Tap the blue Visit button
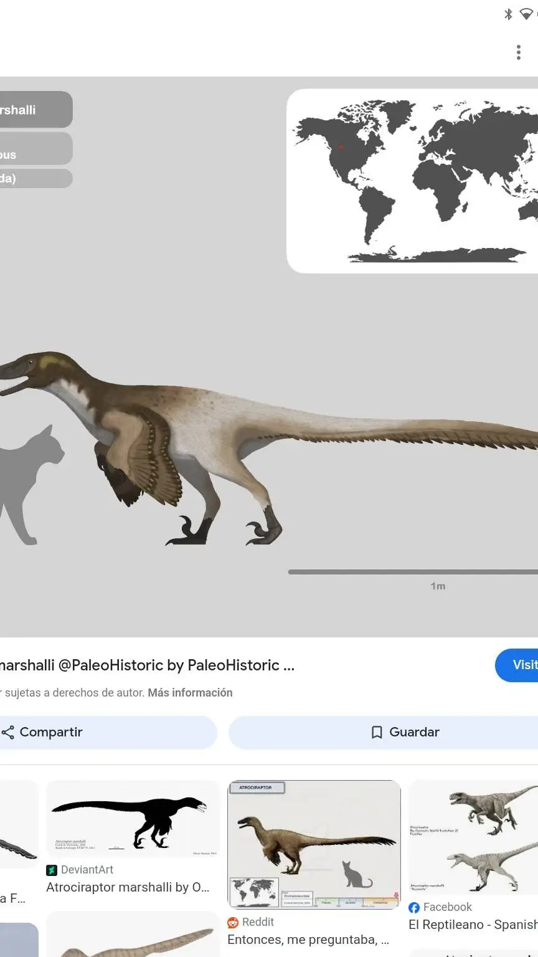The width and height of the screenshot is (538, 957). (x=517, y=665)
